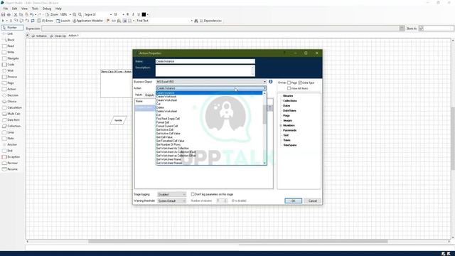Select the Calculation stage tool

pyautogui.click(x=14, y=107)
